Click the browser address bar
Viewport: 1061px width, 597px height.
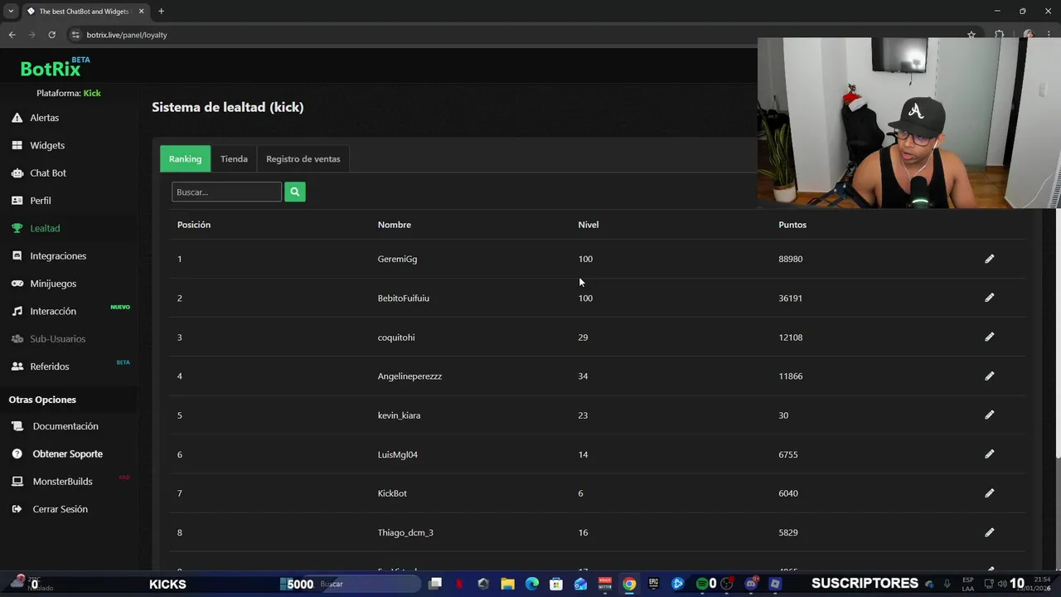coord(514,35)
